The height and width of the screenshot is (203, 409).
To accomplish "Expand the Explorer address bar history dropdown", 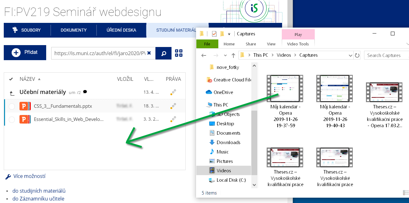I will tap(351, 55).
